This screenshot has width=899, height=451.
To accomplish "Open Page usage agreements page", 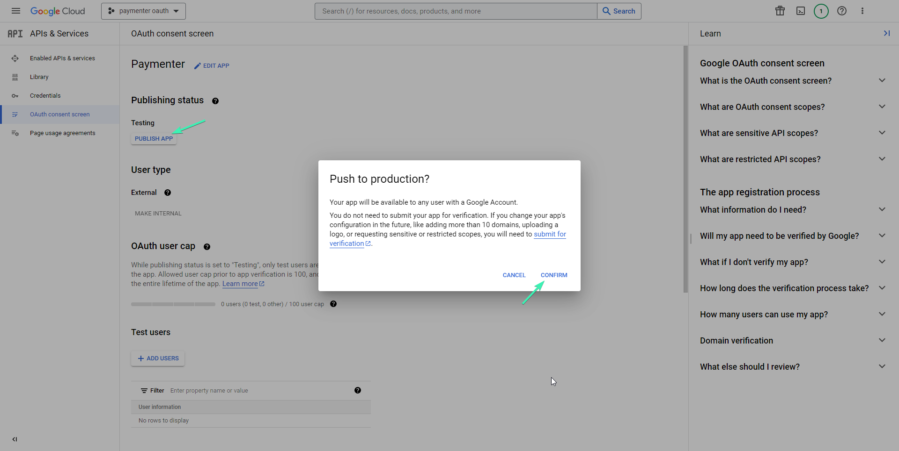I will [x=62, y=133].
